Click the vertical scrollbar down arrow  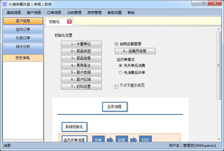point(219,139)
